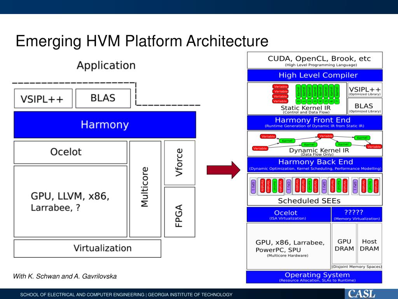This screenshot has height=299, width=398.
Task: Select the 'GPU, x86, Larrabee, PowerPC, SPU' hardware box
Action: (289, 246)
